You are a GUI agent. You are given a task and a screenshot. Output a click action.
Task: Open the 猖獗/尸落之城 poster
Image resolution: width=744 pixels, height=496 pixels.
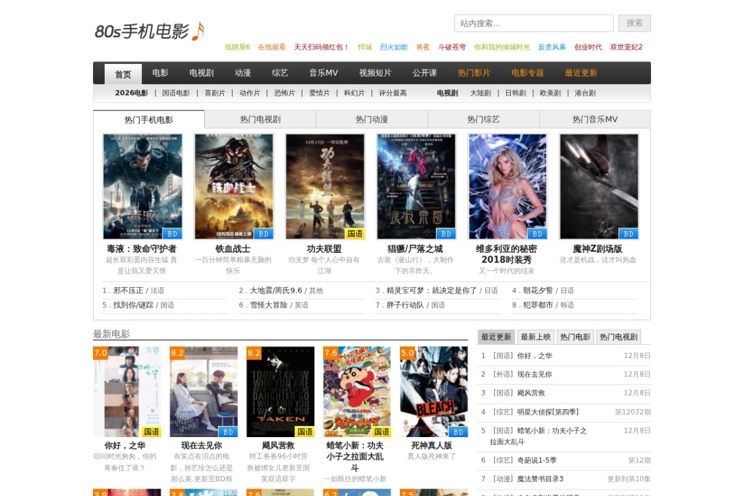click(416, 187)
